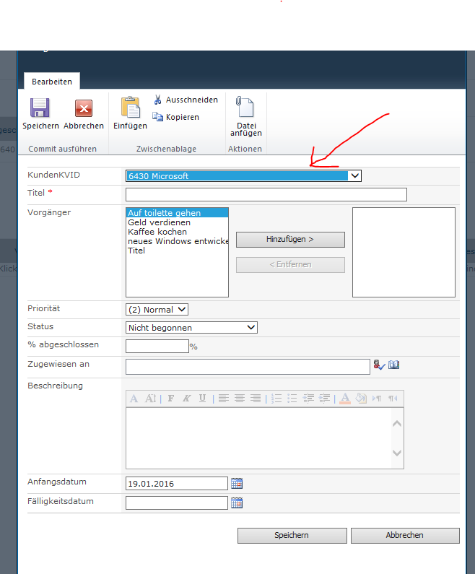Screen dimensions: 475x574
Task: Open the KundenKVID dropdown showing 6430 Microsoft
Action: coord(243,175)
